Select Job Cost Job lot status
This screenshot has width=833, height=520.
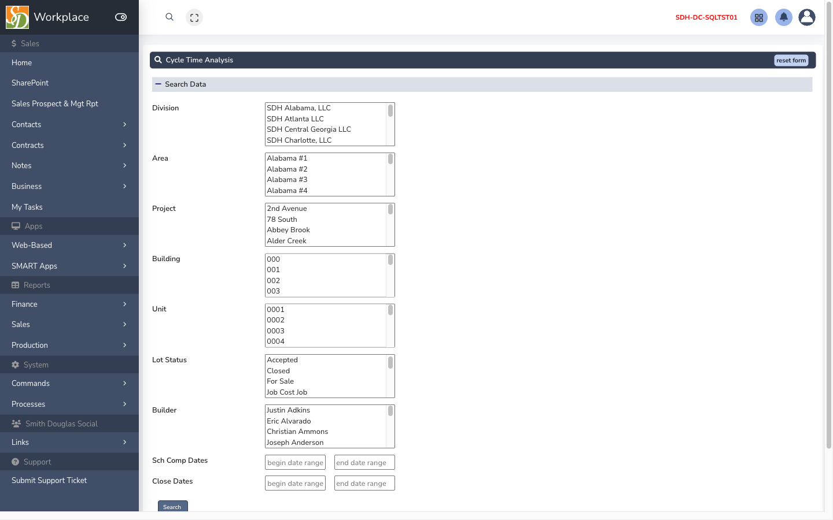pos(326,392)
